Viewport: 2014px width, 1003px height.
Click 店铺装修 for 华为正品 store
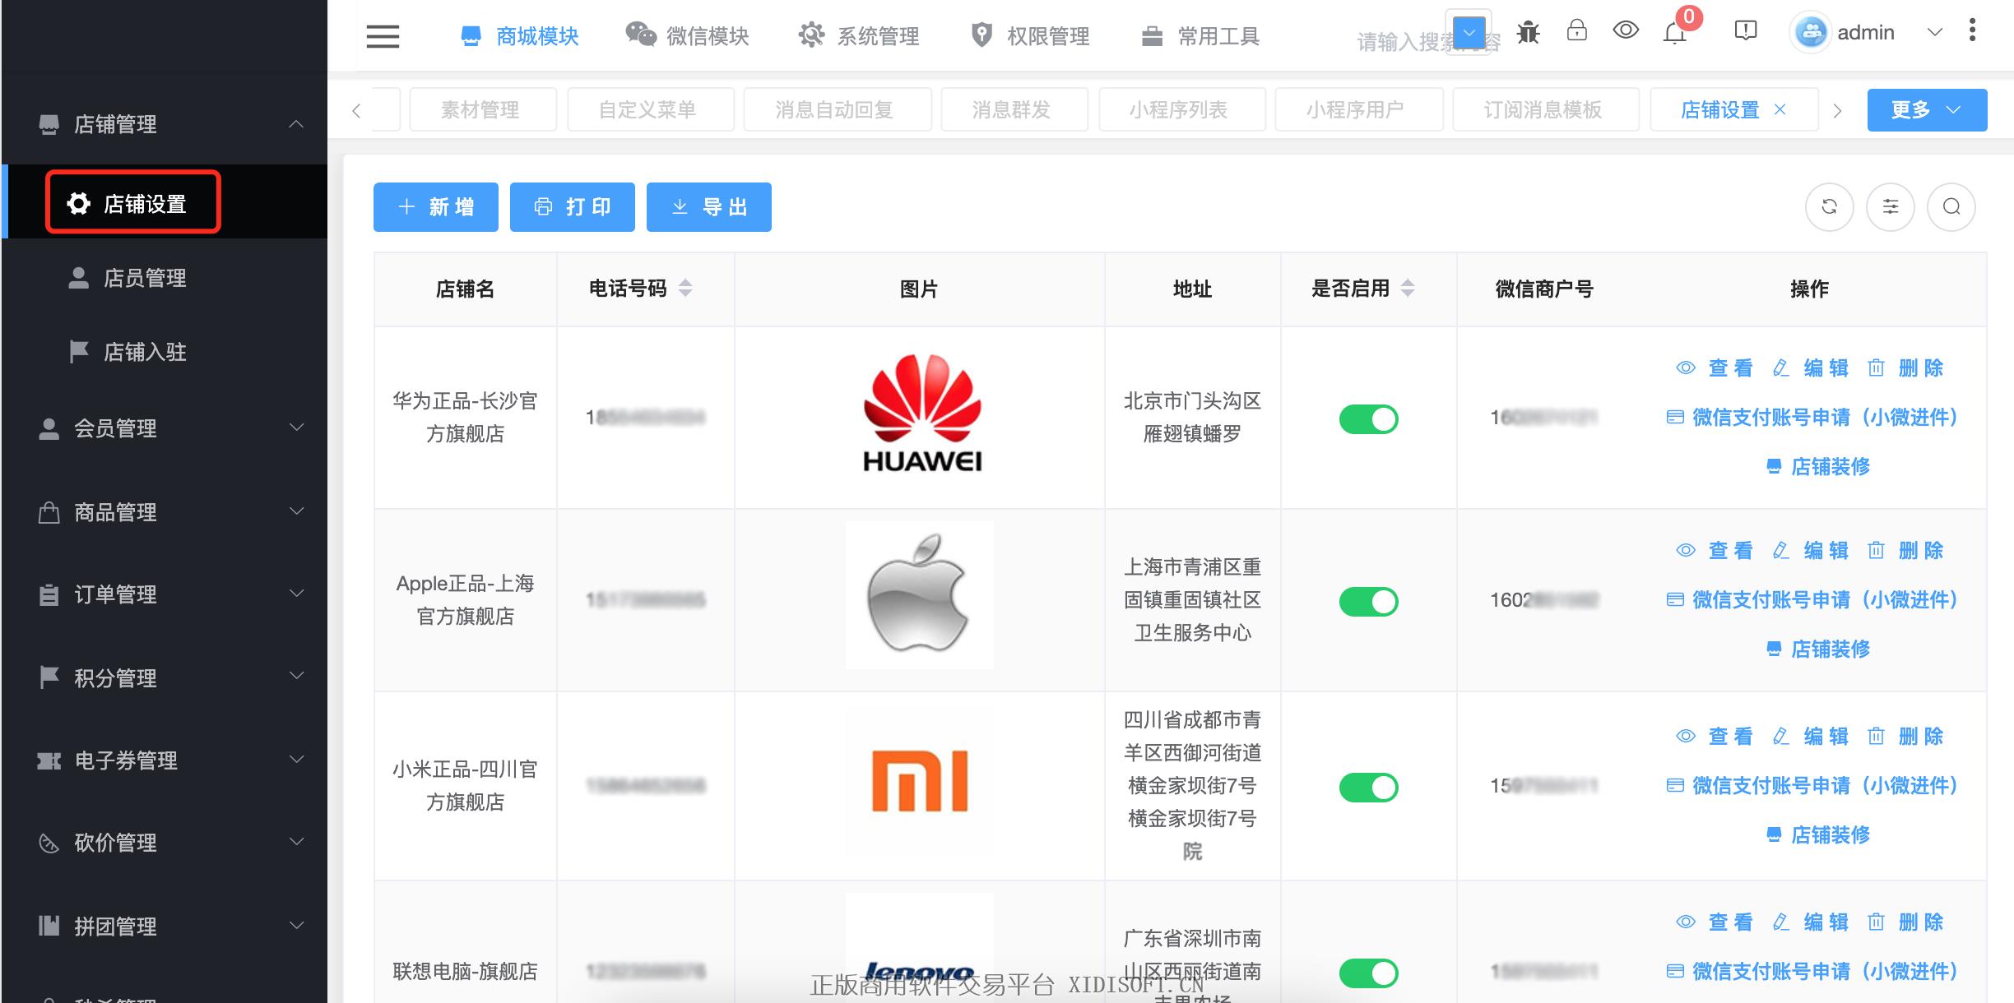1817,466
